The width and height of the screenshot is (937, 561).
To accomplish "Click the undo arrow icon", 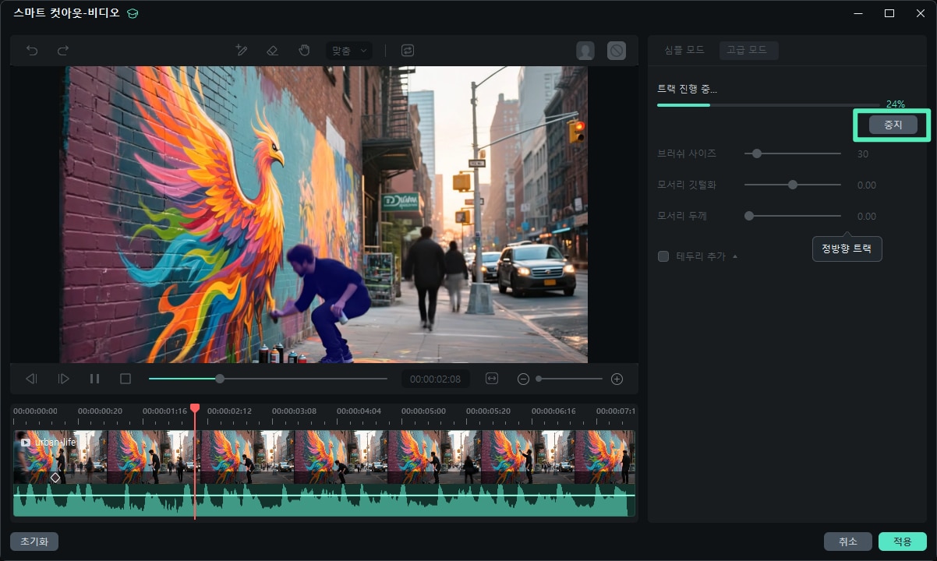I will (32, 51).
